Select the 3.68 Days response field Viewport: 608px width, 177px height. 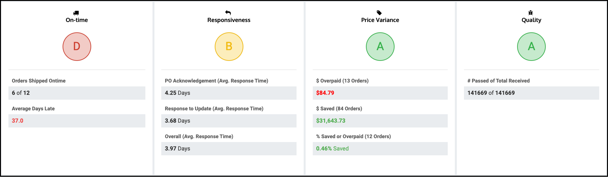(229, 121)
